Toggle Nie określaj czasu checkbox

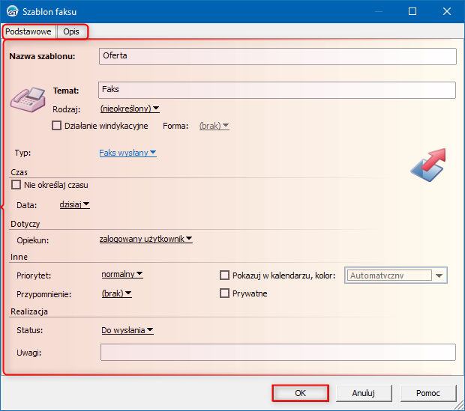click(x=16, y=185)
